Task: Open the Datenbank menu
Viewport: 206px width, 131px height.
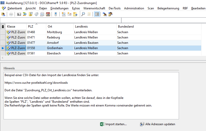Action: [15, 8]
